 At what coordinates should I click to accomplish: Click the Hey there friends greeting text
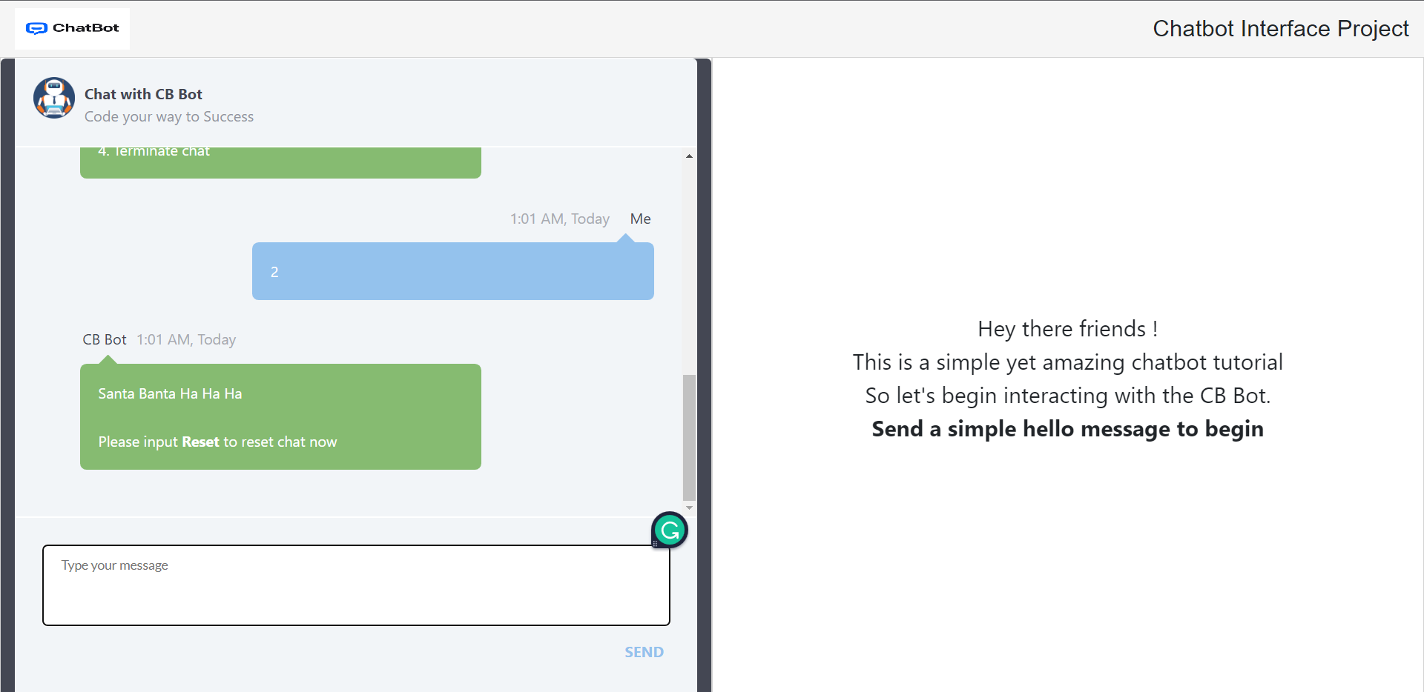click(1067, 328)
